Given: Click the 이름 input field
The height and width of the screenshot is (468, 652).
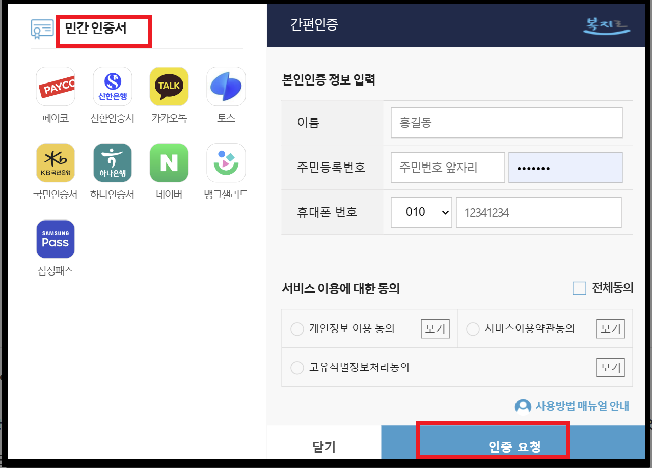Looking at the screenshot, I should pos(507,123).
